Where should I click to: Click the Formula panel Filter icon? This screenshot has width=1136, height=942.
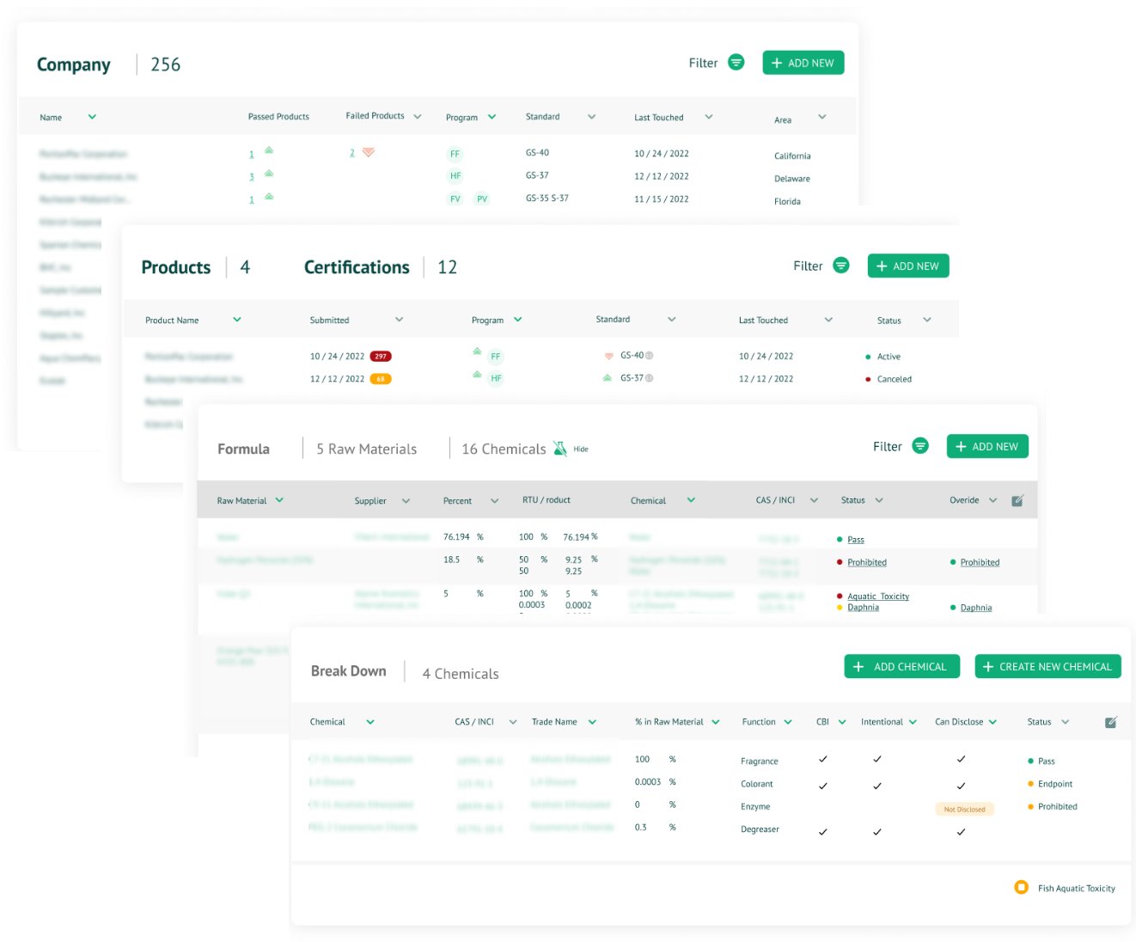tap(920, 446)
